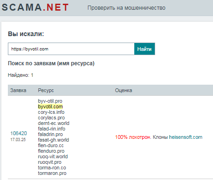Select the resource flen-duro.cc

(51, 145)
